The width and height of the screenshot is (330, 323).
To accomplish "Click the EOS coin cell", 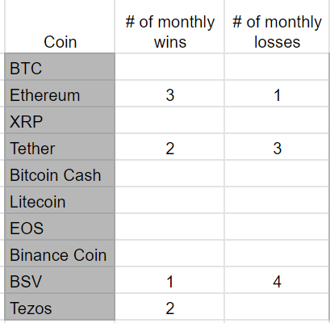I will coord(60,227).
